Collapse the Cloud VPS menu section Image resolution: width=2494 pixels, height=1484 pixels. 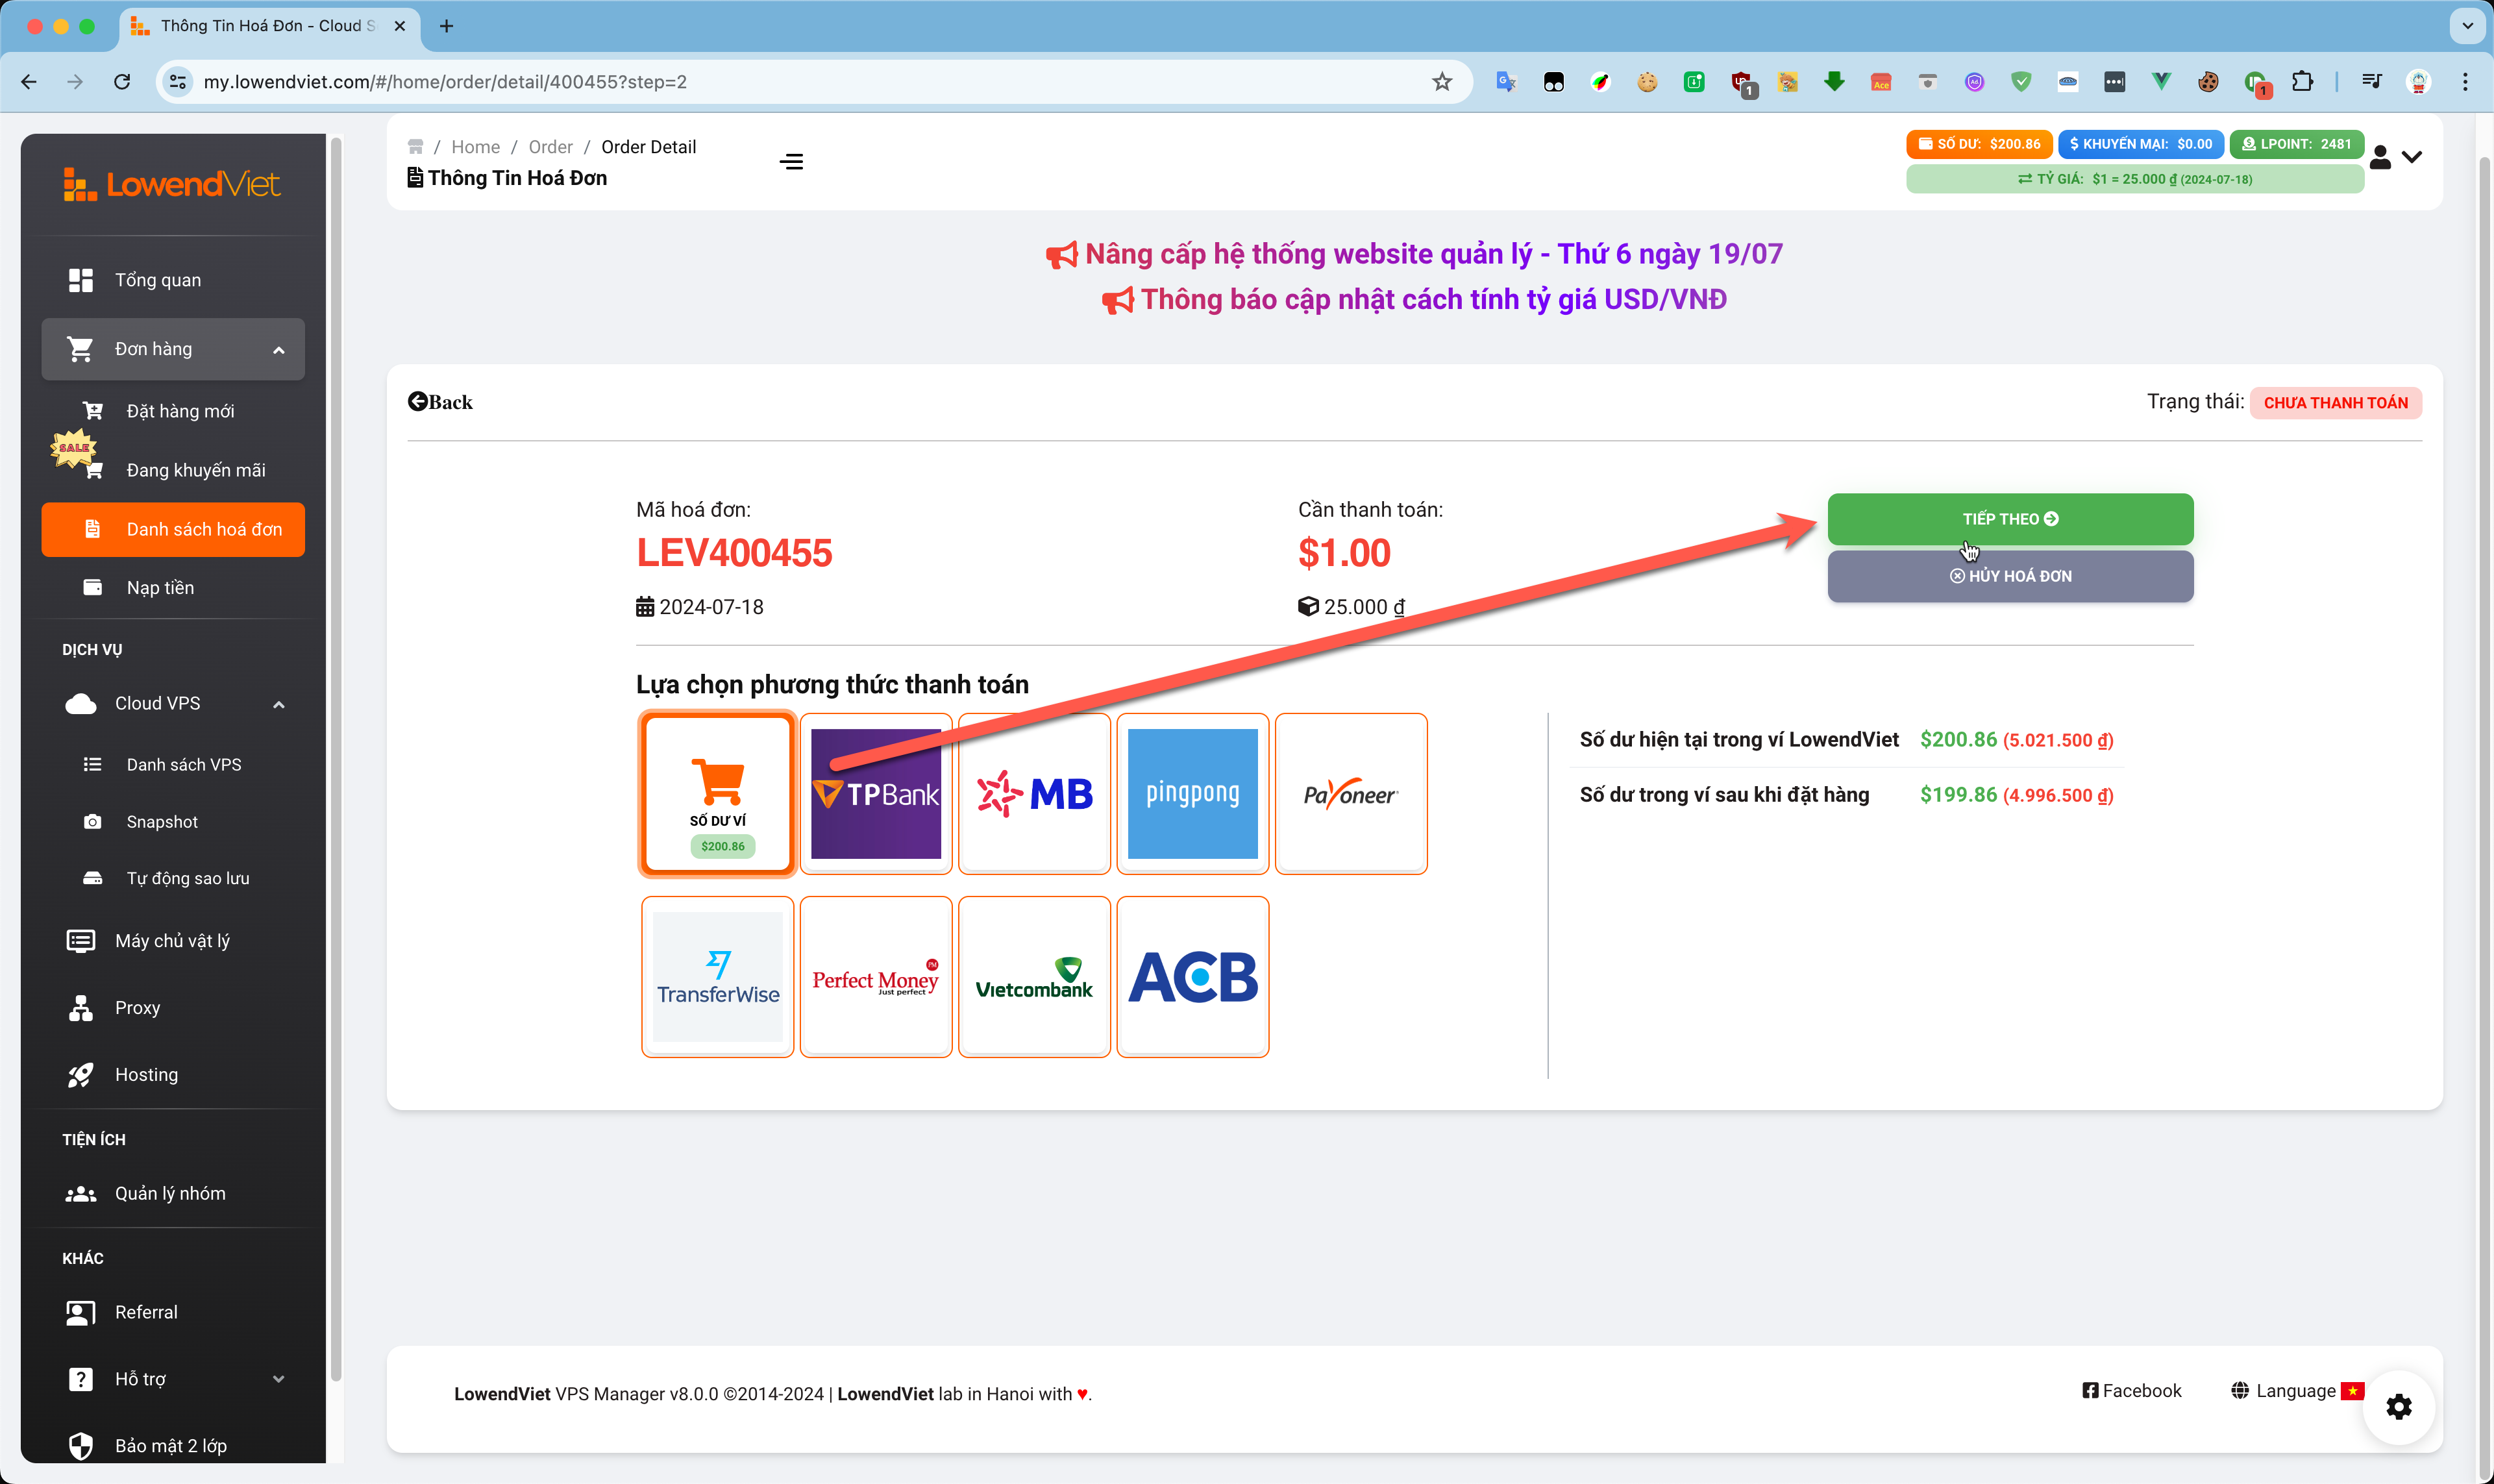click(x=279, y=704)
